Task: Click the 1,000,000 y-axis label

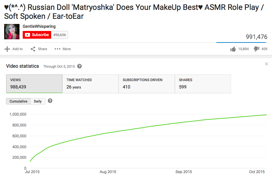Action: click(x=18, y=114)
